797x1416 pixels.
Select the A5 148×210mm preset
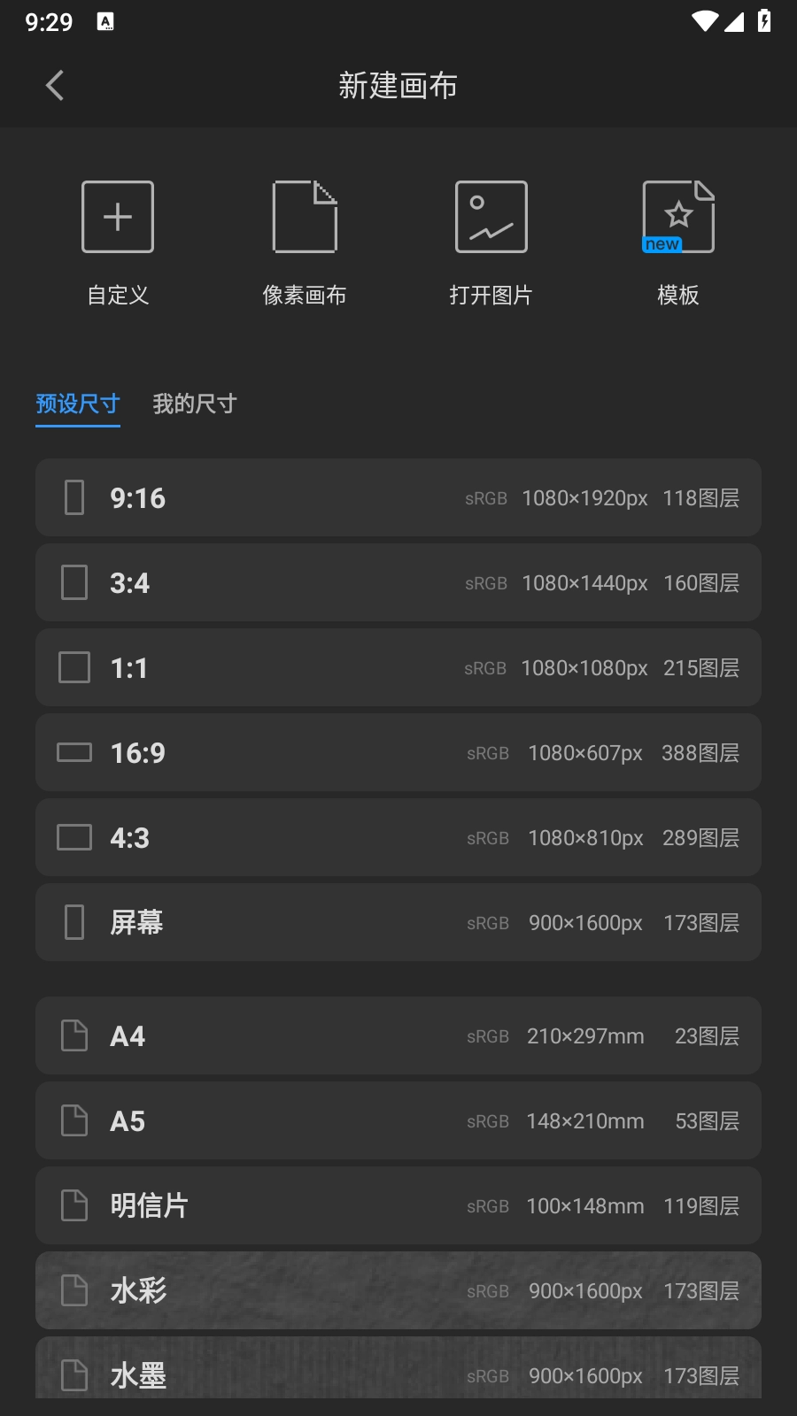398,1120
